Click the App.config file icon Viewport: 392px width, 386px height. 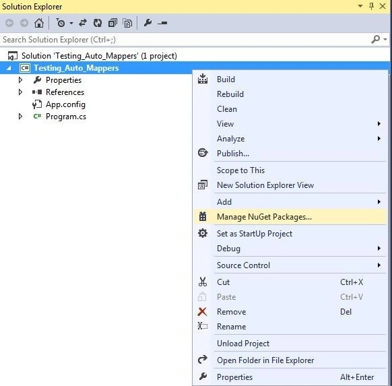point(37,104)
